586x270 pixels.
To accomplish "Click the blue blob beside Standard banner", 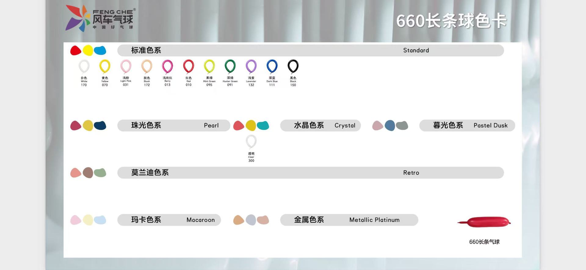I will pyautogui.click(x=100, y=50).
